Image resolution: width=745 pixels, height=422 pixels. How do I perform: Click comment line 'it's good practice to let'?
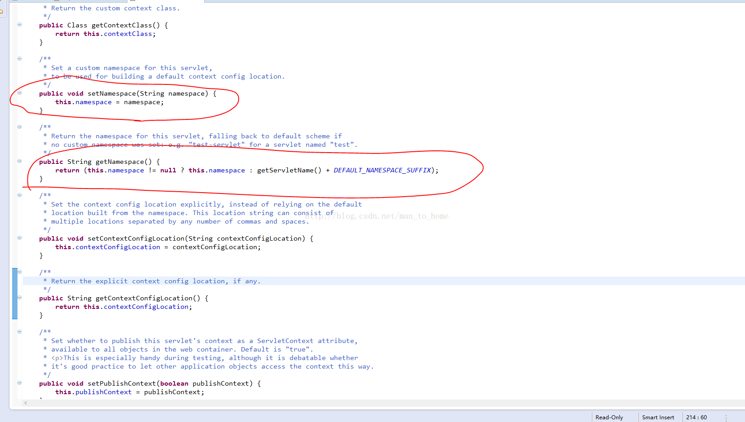pos(209,366)
